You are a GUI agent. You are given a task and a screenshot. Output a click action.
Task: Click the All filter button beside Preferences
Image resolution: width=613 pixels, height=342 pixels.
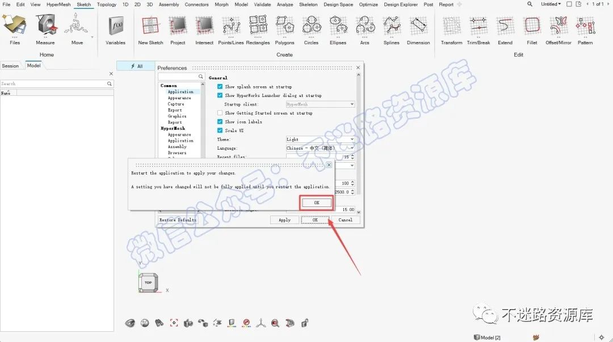[x=136, y=66]
